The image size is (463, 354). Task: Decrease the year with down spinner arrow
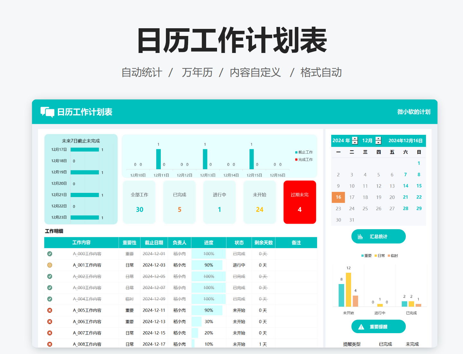[x=355, y=142]
